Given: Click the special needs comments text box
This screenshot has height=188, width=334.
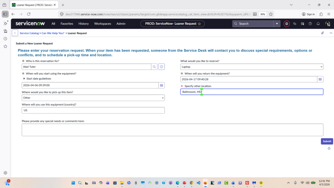Looking at the screenshot, I should coord(172,130).
